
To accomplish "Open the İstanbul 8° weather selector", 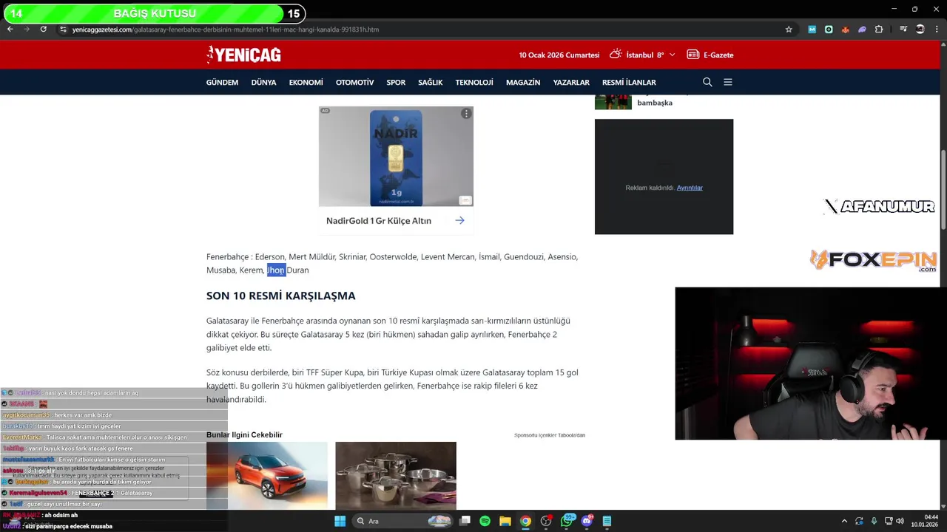I will tap(641, 55).
